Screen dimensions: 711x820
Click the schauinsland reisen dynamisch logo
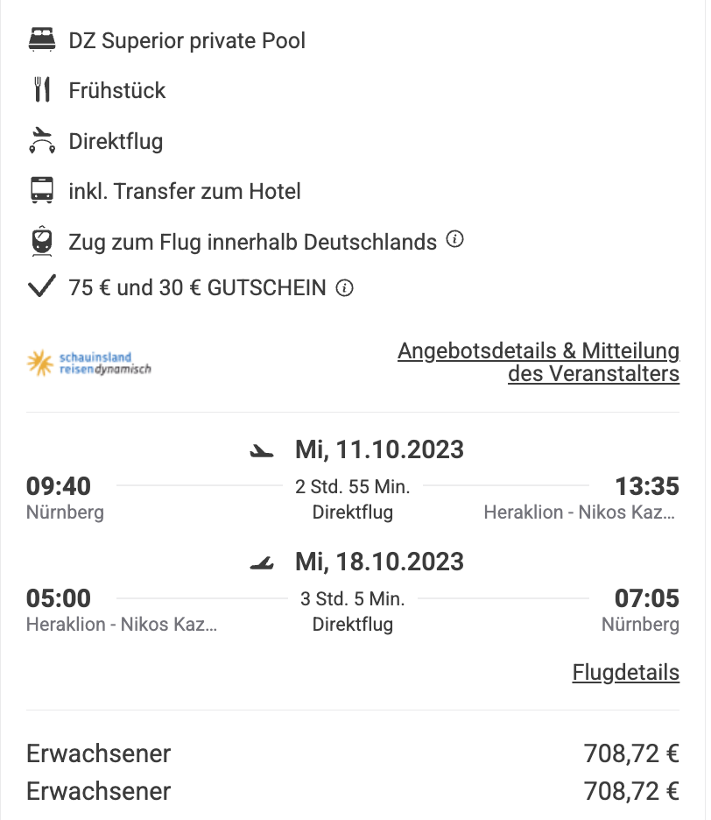click(89, 363)
